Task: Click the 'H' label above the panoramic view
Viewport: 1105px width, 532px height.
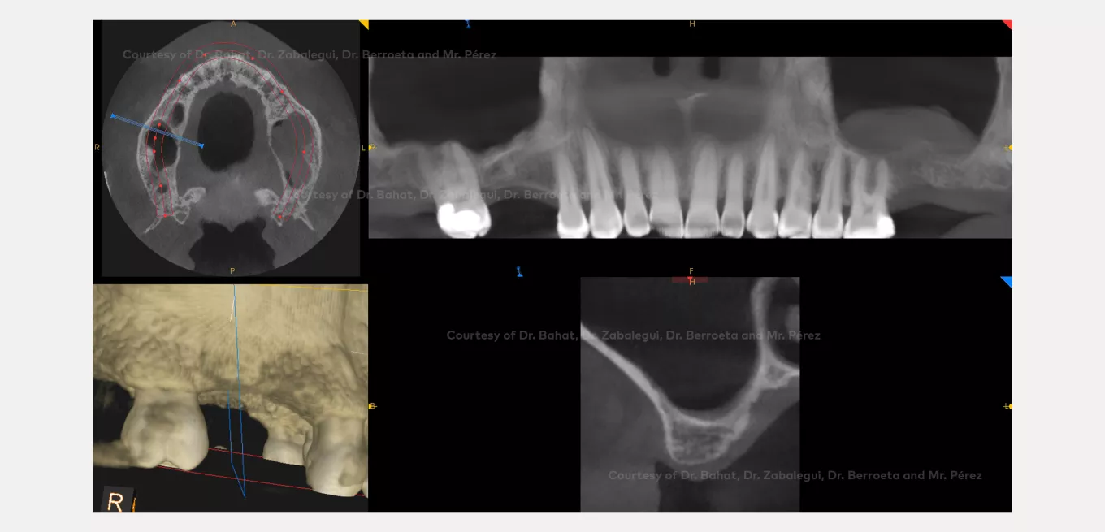Action: point(692,24)
